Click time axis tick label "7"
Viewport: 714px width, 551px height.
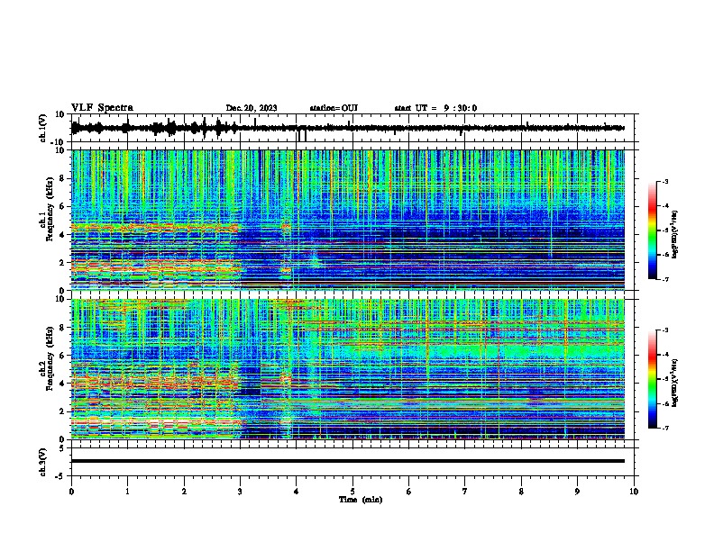(465, 492)
